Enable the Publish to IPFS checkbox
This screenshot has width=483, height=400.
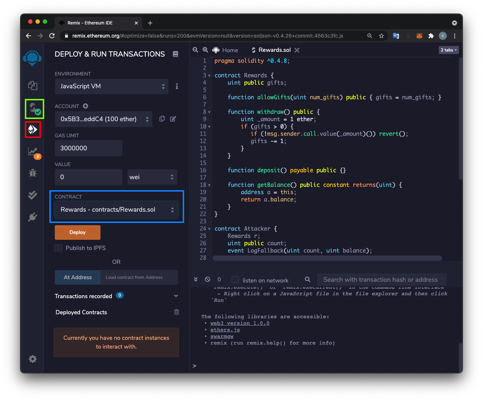coord(58,248)
